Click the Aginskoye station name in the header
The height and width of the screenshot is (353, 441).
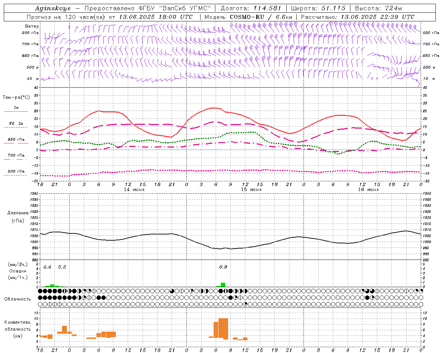point(53,8)
